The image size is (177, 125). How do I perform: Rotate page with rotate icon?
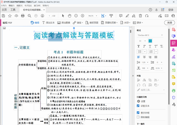click(147, 16)
